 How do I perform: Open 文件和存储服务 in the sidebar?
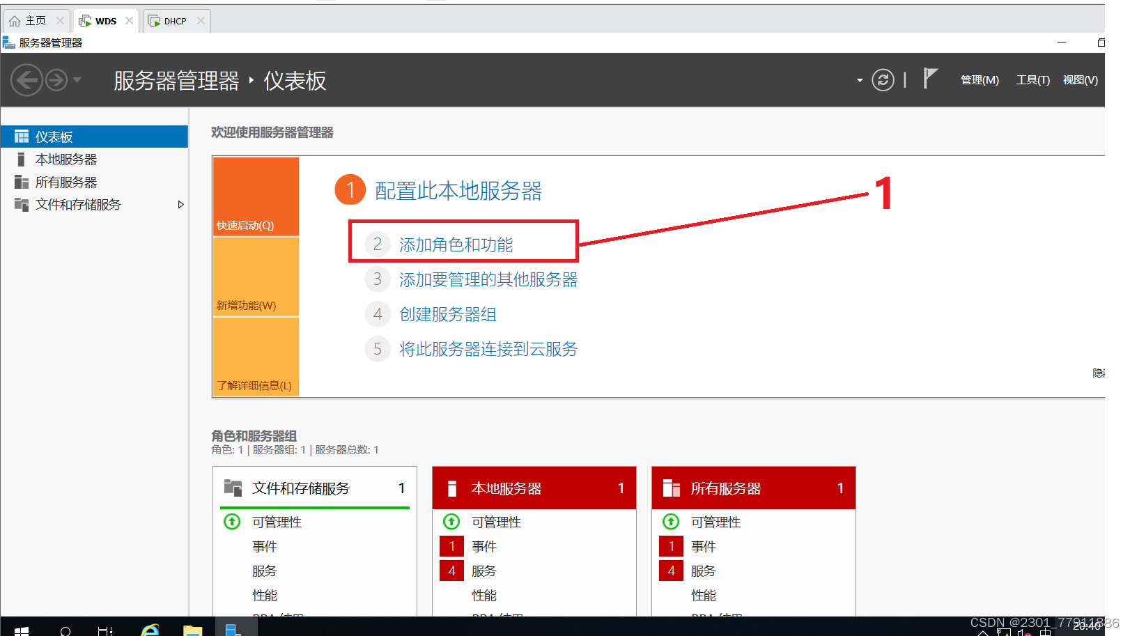coord(78,205)
